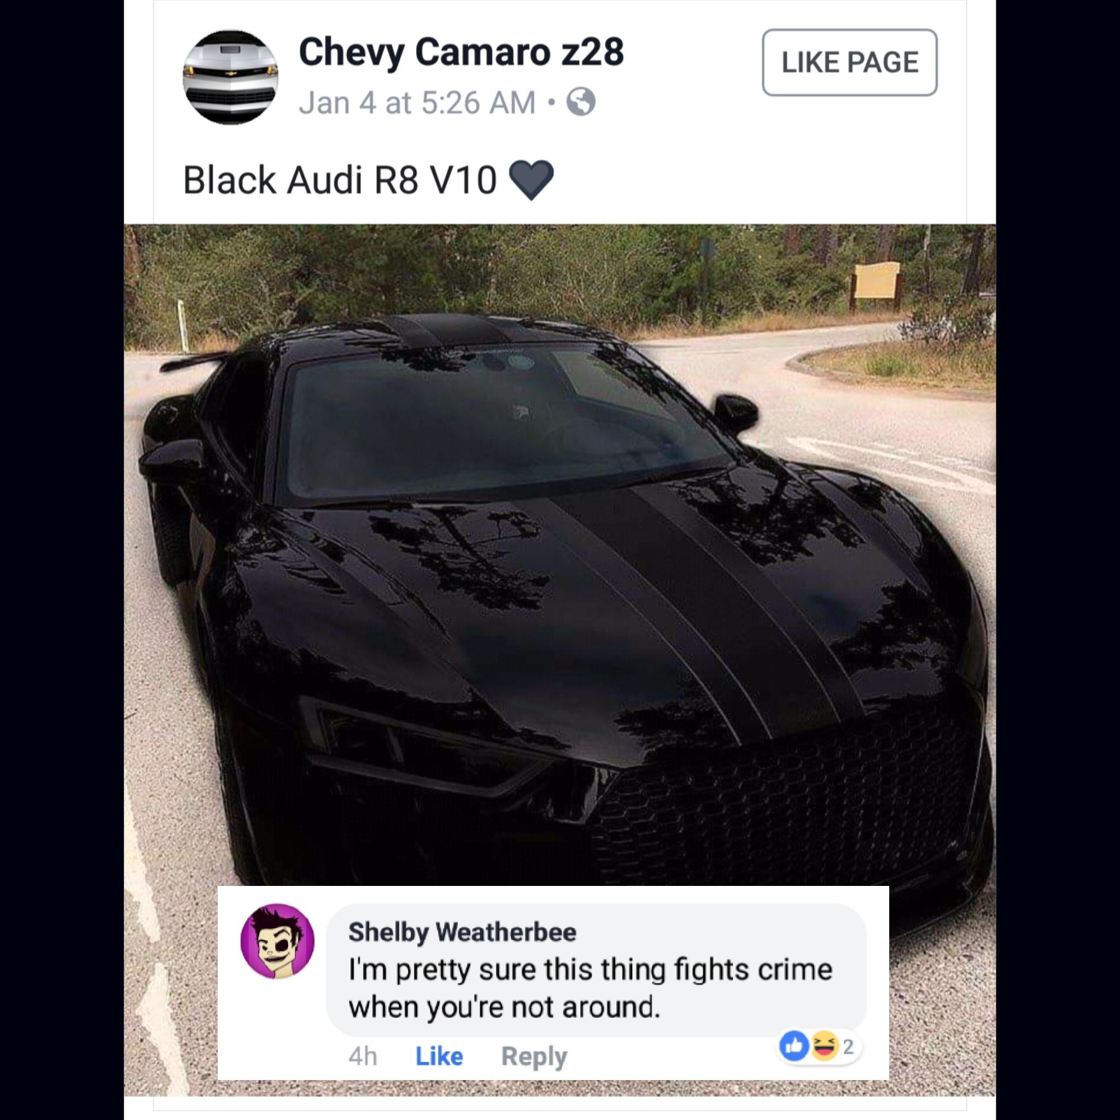
Task: Click the black heart emoji in the caption
Action: 531,180
